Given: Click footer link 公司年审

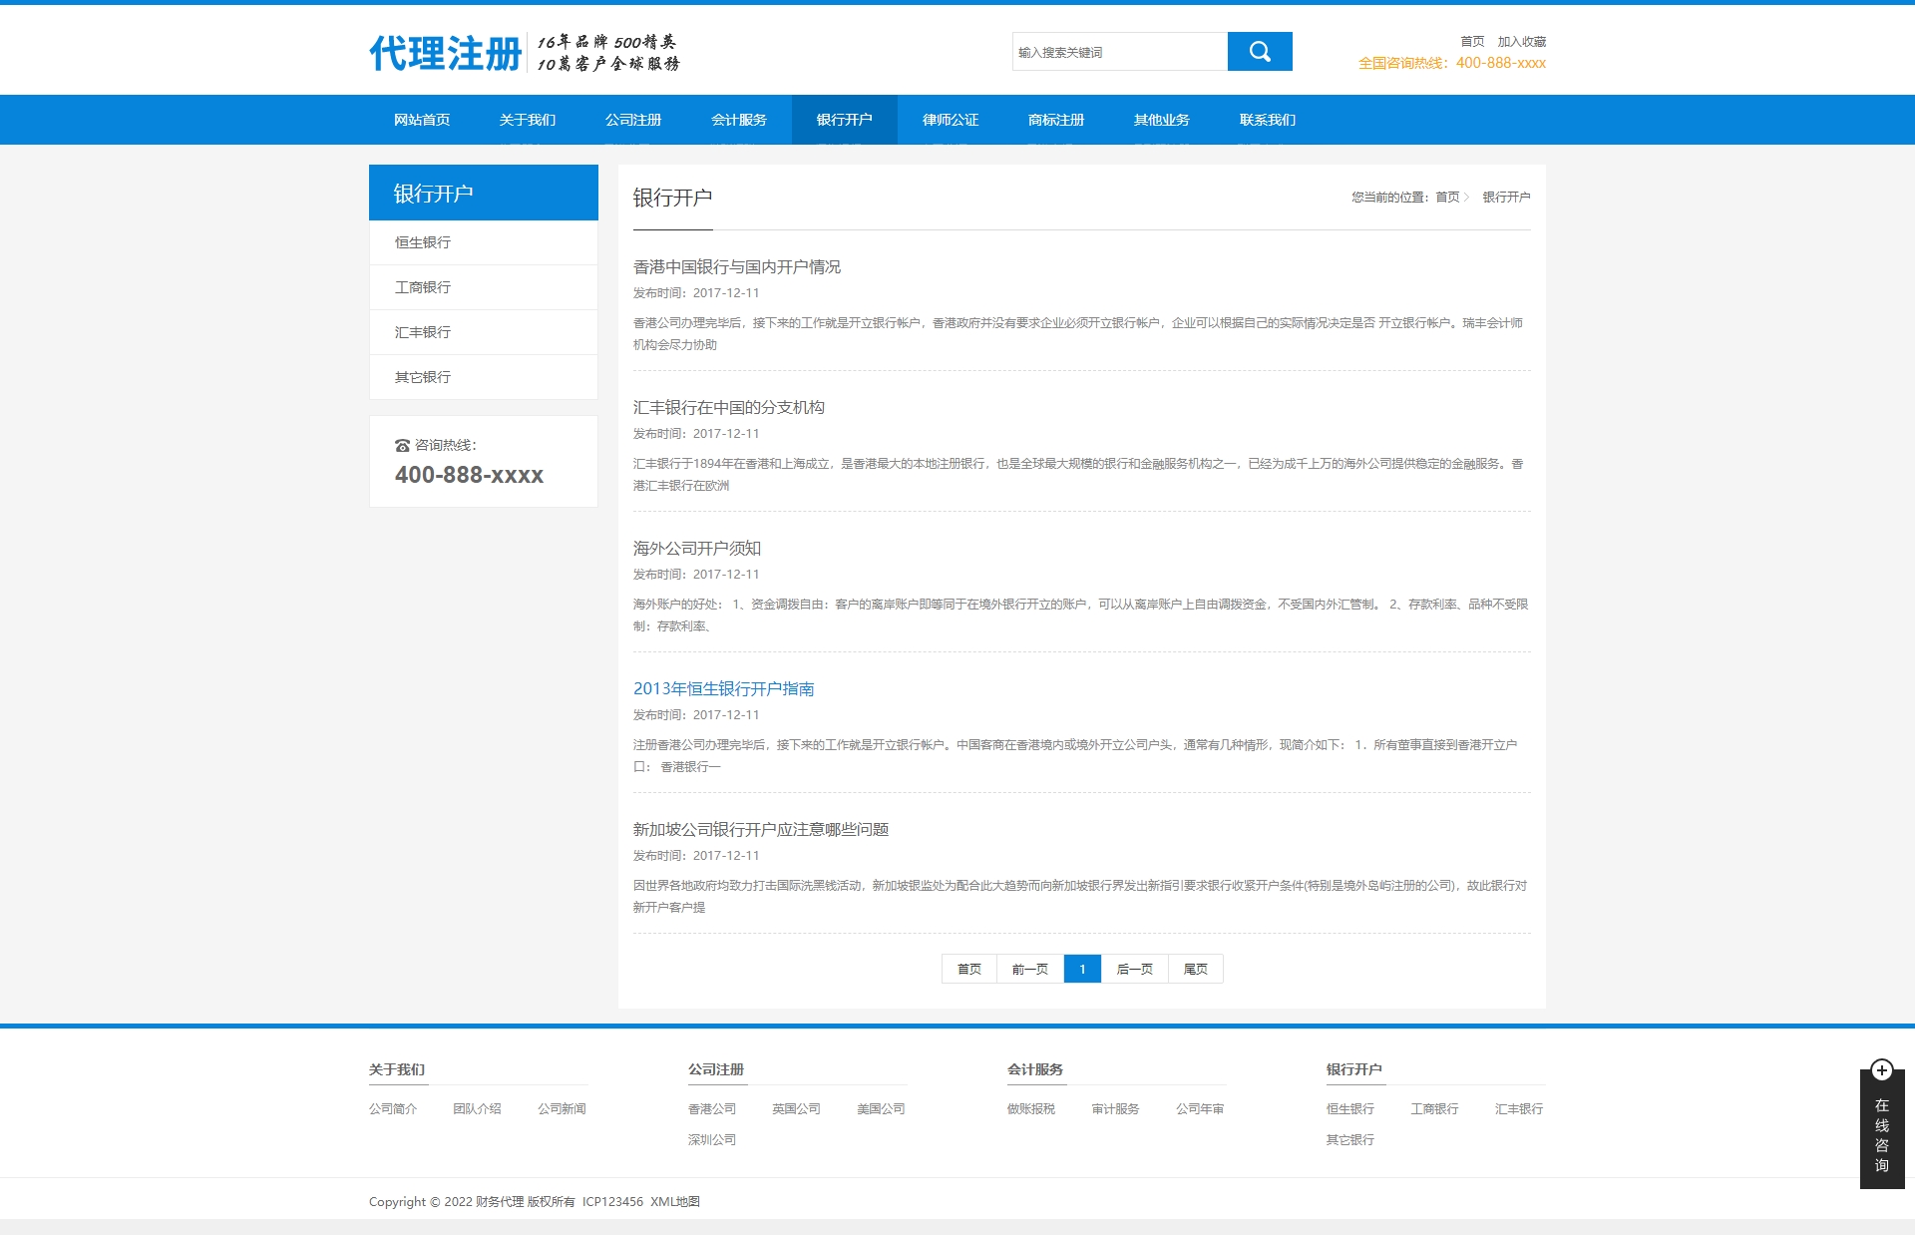Looking at the screenshot, I should pyautogui.click(x=1201, y=1109).
